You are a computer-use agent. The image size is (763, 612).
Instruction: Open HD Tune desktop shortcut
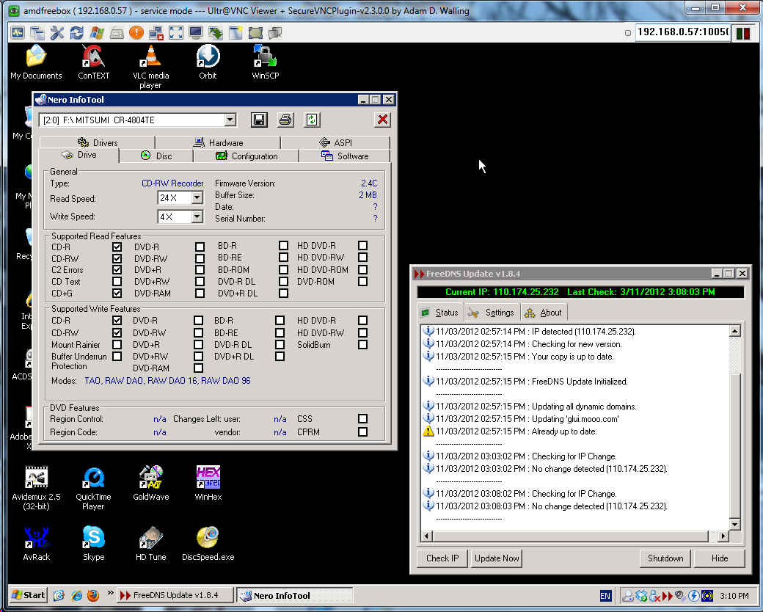tap(151, 543)
